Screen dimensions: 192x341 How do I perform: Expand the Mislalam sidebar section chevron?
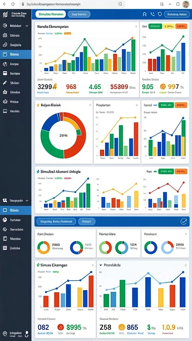[27, 26]
